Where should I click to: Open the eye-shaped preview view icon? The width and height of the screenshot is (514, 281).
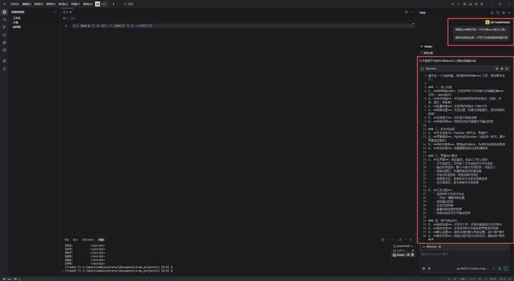pos(4,35)
